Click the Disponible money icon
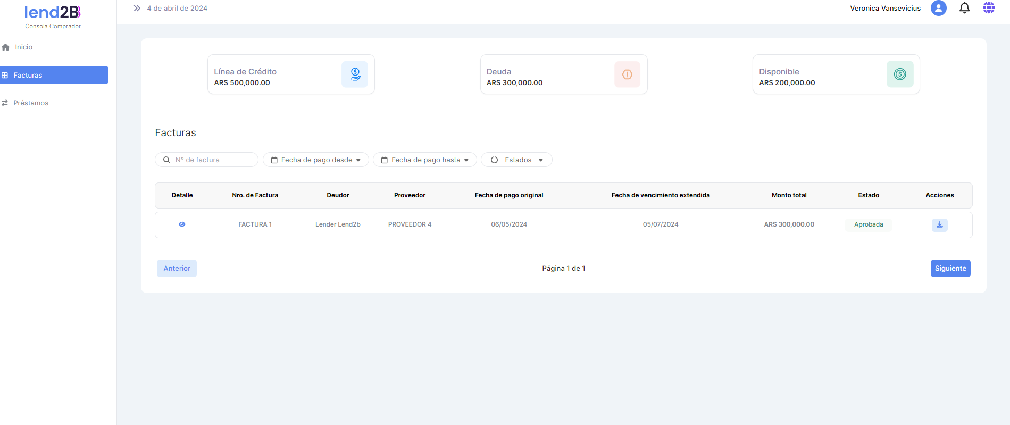This screenshot has height=425, width=1010. pos(899,74)
